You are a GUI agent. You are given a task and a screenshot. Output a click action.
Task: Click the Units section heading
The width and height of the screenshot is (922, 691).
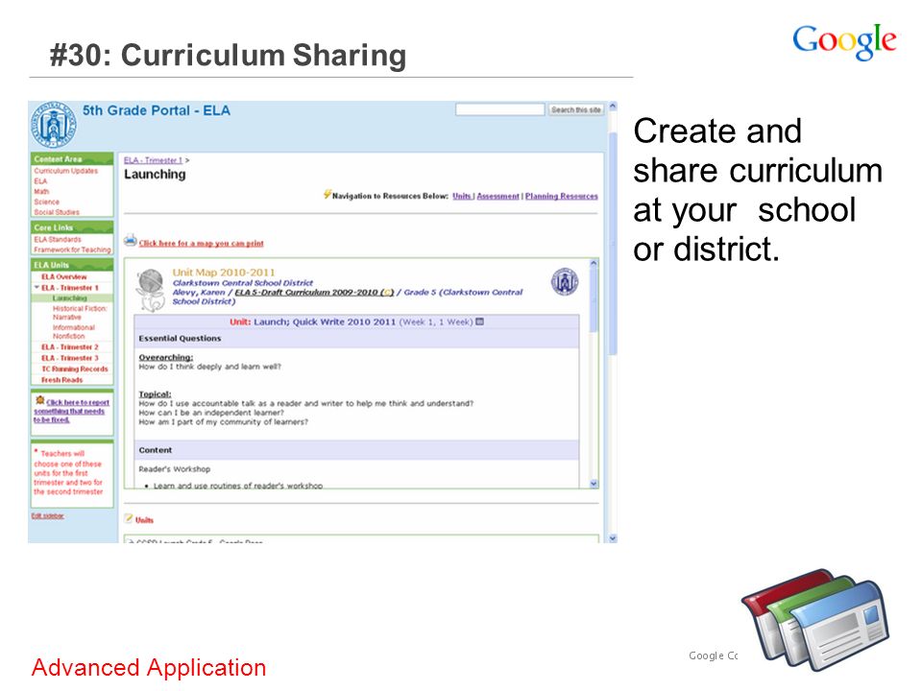[145, 520]
